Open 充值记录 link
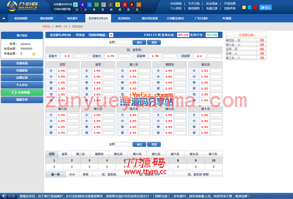 212,8
